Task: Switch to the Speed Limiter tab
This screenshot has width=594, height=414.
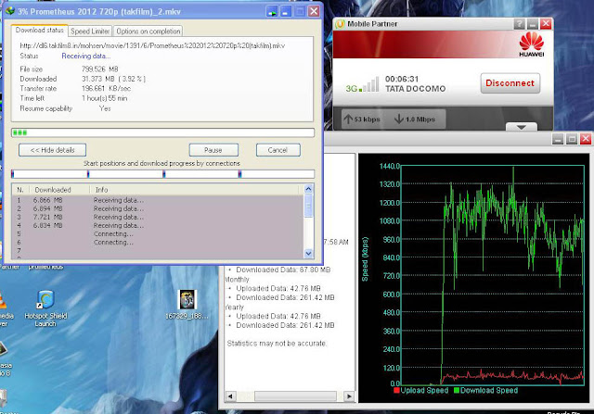Action: pyautogui.click(x=90, y=31)
